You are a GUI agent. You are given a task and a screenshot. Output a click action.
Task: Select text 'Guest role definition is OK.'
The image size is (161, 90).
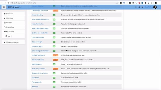click(70, 78)
